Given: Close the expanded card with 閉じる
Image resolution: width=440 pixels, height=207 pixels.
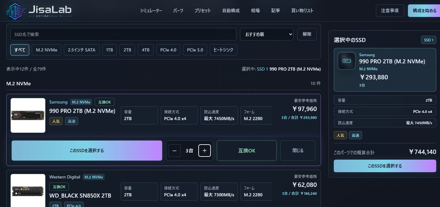Looking at the screenshot, I should 298,151.
